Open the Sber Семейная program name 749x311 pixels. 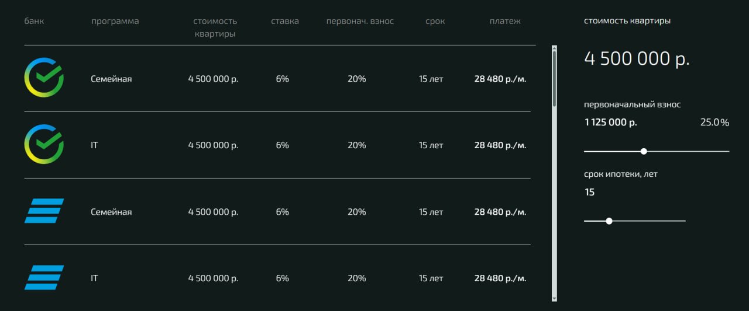111,79
